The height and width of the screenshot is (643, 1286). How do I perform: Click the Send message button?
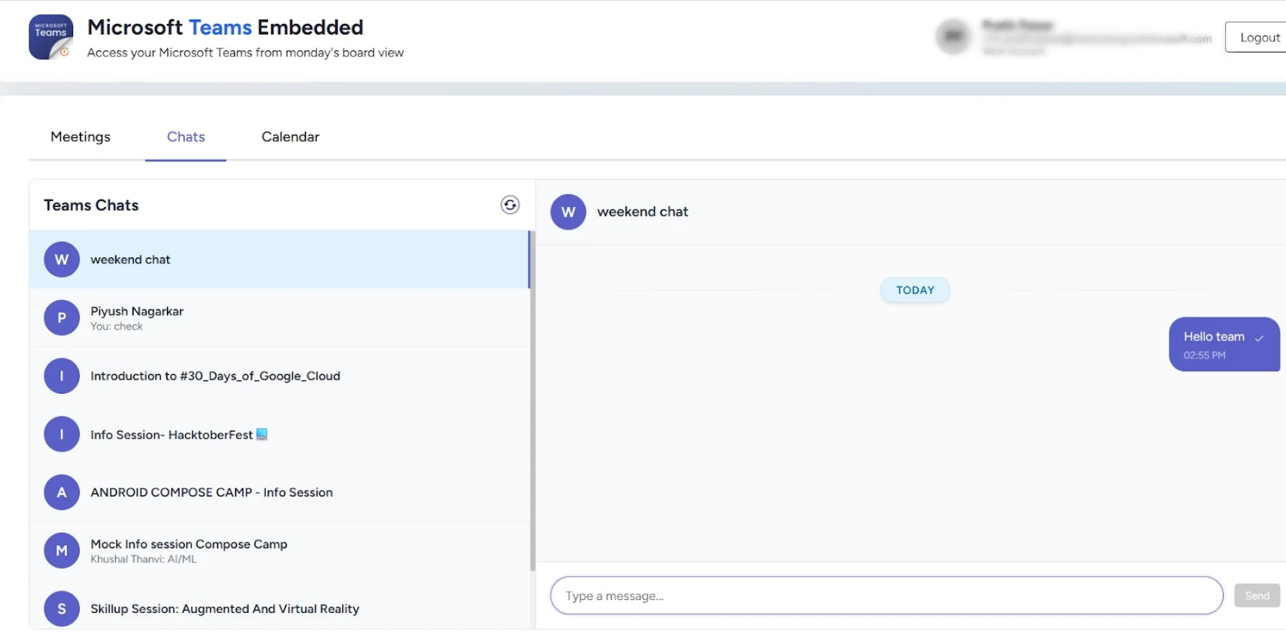coord(1257,595)
